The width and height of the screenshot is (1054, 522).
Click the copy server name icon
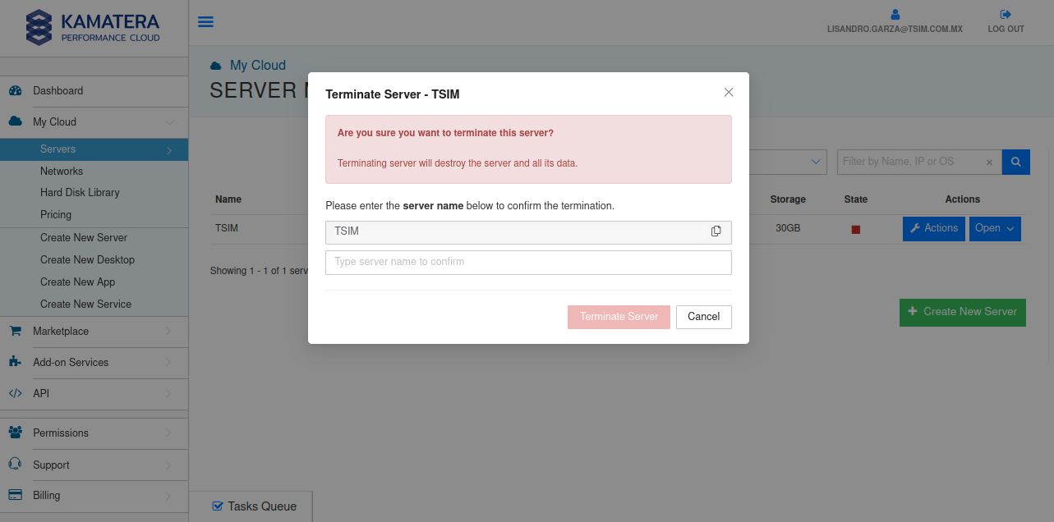[x=716, y=231]
